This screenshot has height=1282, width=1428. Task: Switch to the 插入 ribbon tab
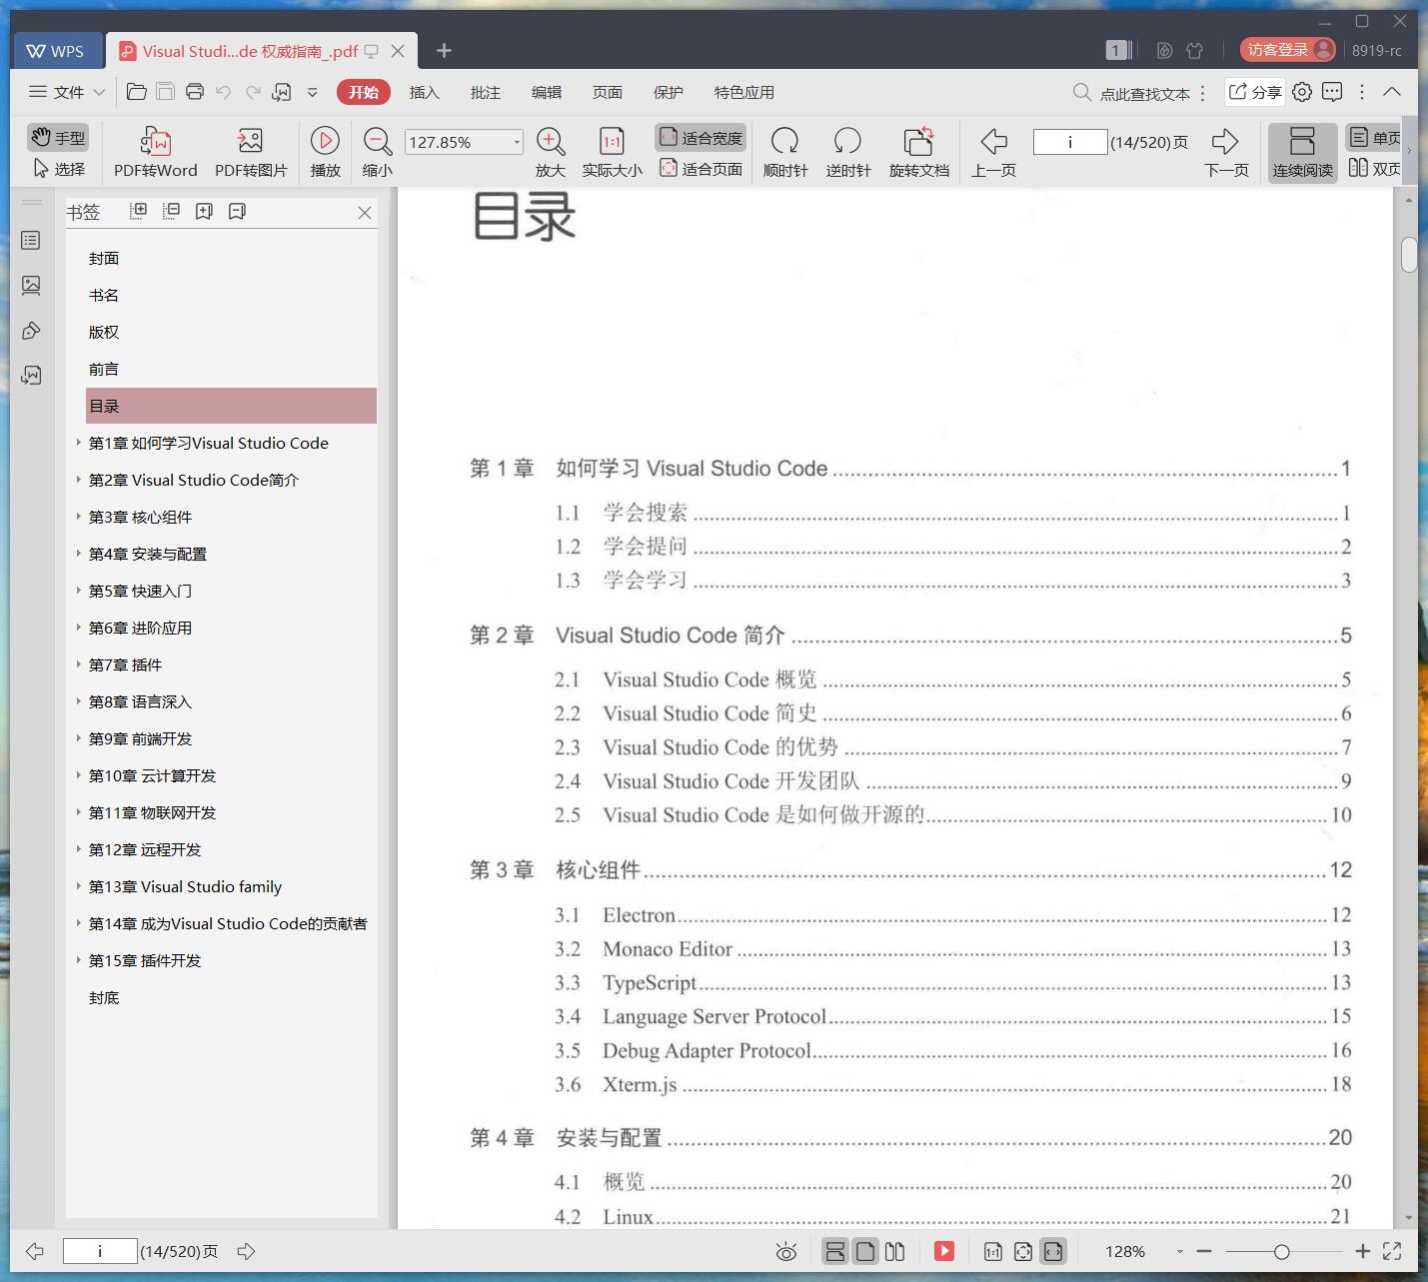point(424,92)
